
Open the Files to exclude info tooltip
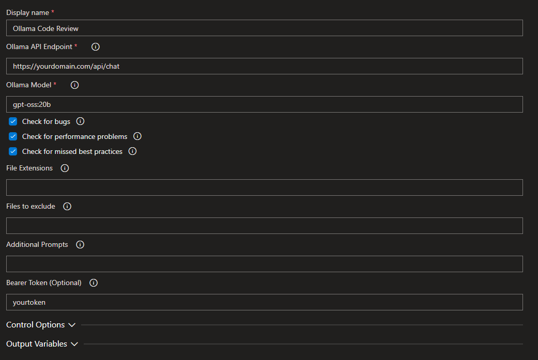click(67, 206)
